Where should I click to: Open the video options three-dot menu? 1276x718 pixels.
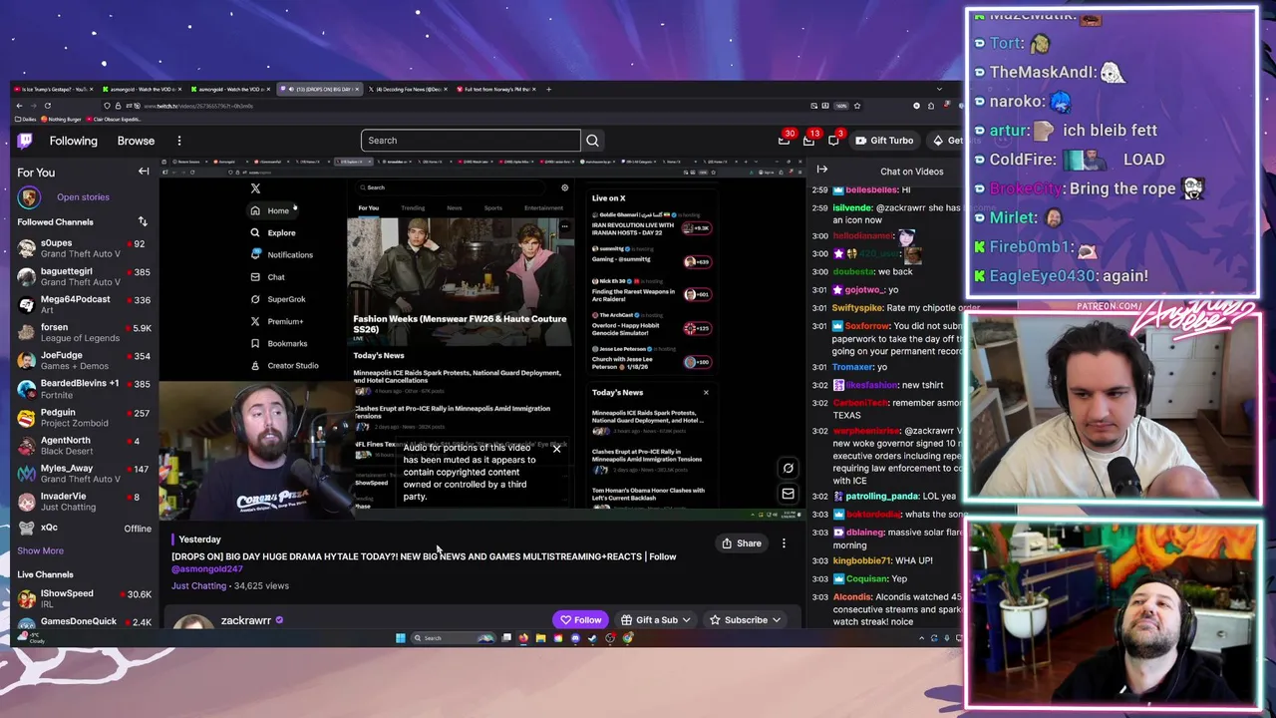784,543
